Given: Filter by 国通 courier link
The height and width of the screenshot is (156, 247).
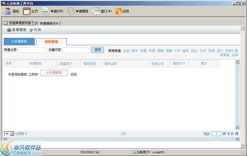Looking at the screenshot, I should click(x=169, y=51).
